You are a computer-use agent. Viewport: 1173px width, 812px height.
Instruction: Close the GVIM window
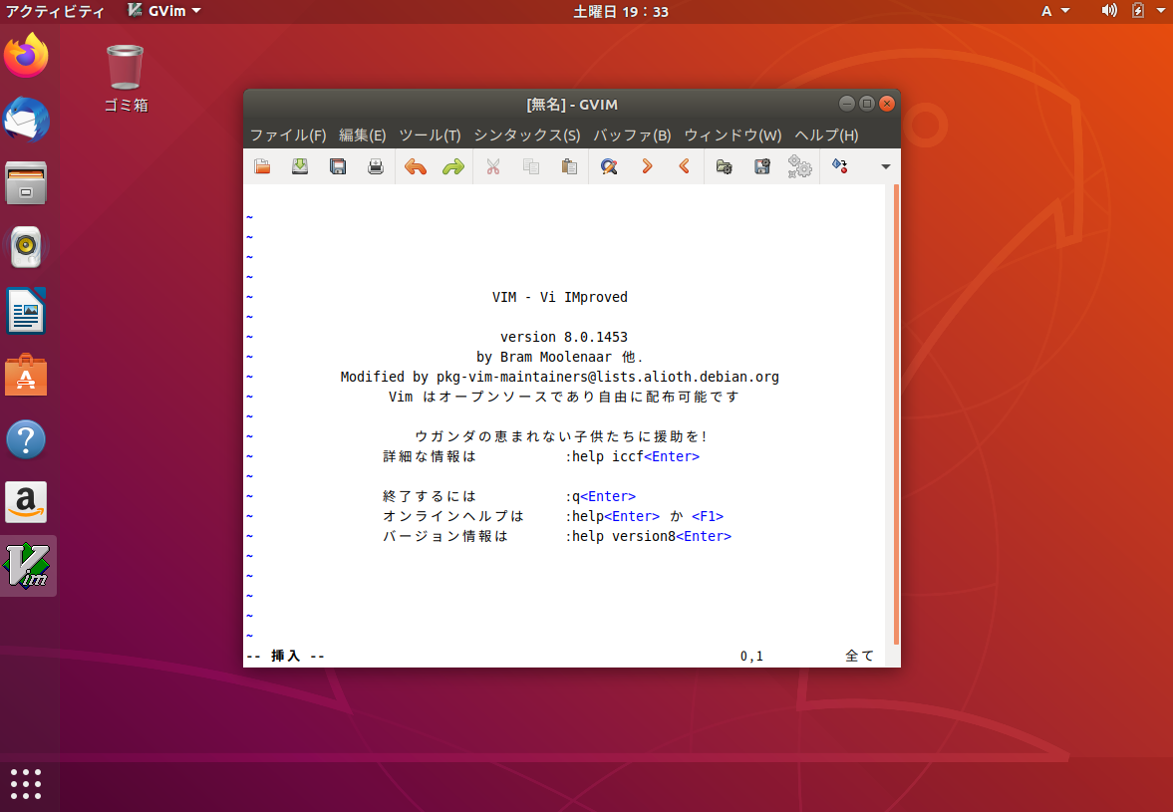(887, 104)
